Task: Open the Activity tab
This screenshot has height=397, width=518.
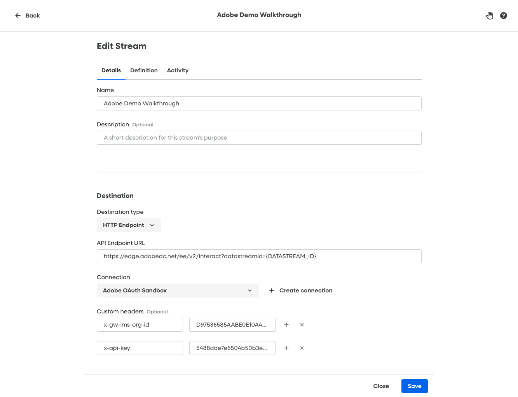Action: click(x=178, y=70)
